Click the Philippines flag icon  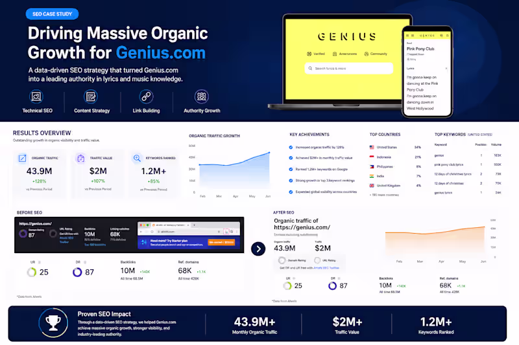[x=372, y=167]
